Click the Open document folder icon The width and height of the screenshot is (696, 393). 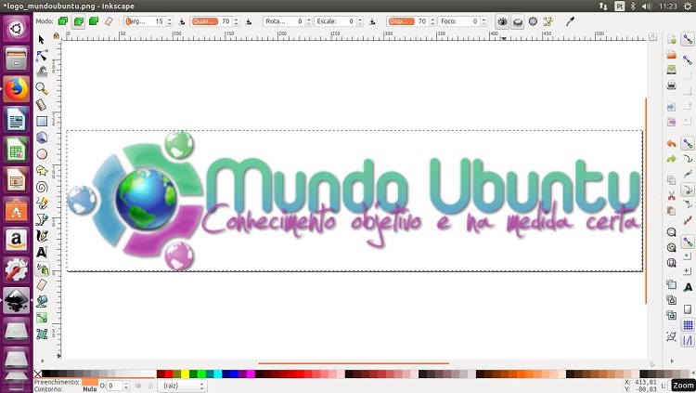pyautogui.click(x=671, y=55)
